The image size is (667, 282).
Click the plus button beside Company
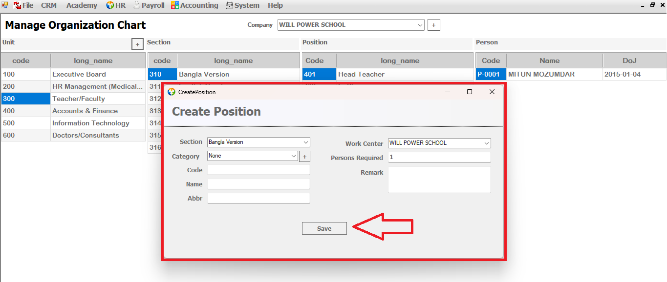(x=434, y=25)
